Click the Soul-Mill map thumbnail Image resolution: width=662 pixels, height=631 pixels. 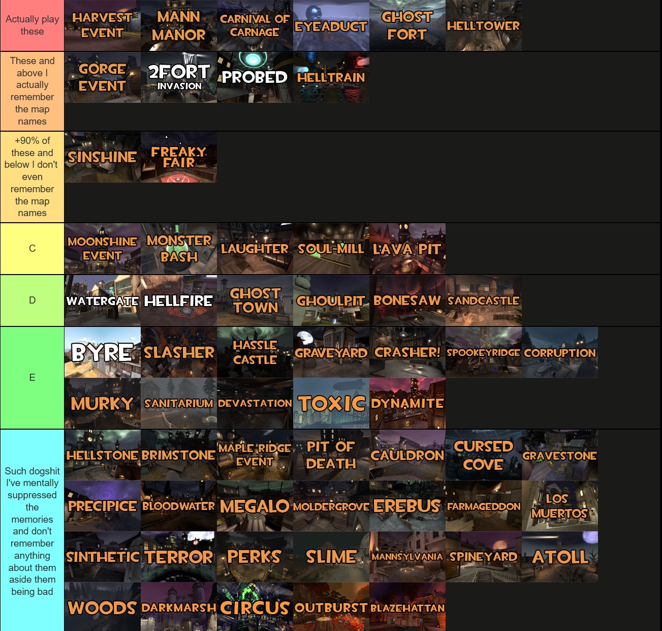pyautogui.click(x=331, y=249)
